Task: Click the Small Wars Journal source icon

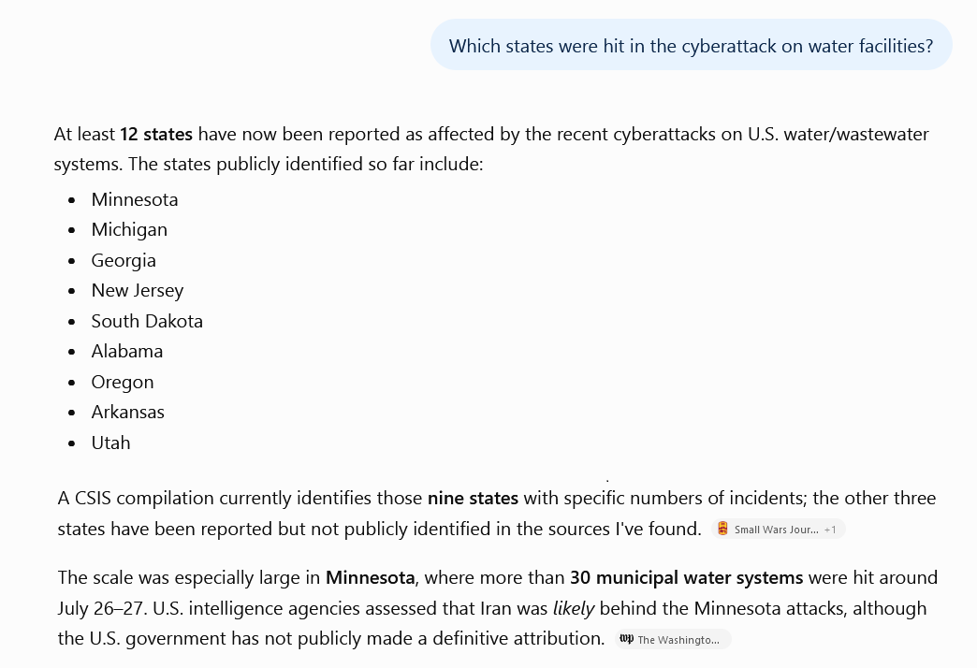Action: [722, 529]
